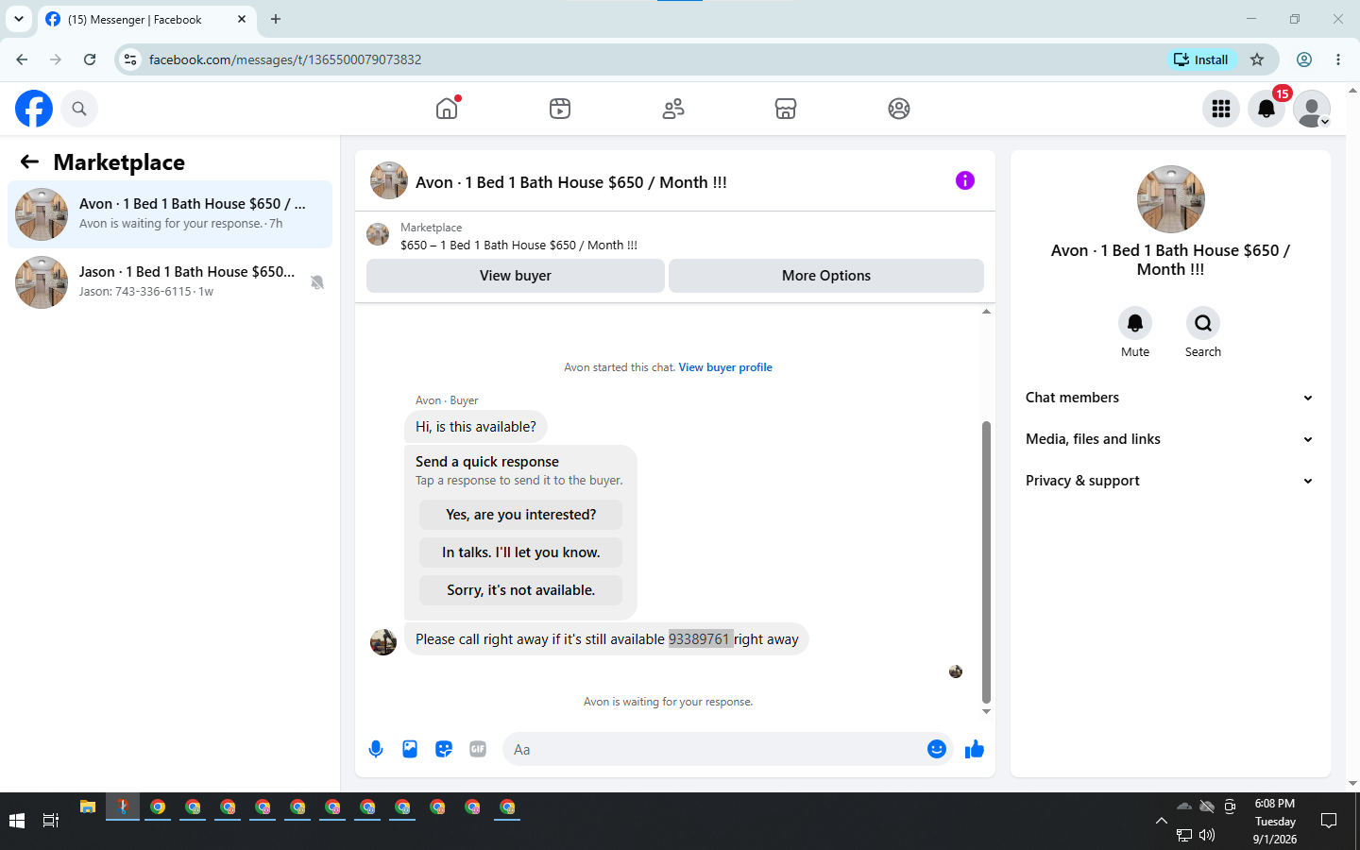Go to the Home tab
This screenshot has height=850, width=1360.
[447, 109]
